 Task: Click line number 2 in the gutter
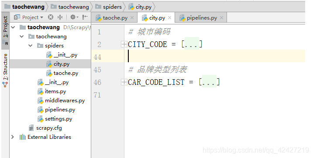tap(99, 44)
